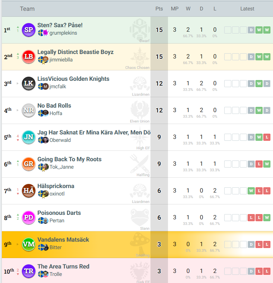
Task: Click the JN team badge icon
Action: click(x=29, y=137)
